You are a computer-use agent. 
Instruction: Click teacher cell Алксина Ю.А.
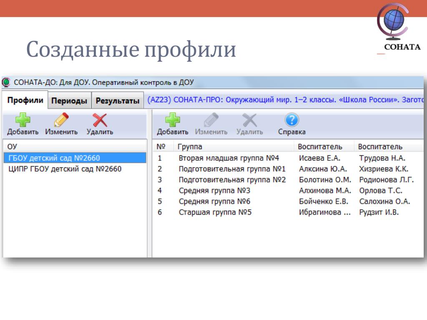click(x=323, y=169)
